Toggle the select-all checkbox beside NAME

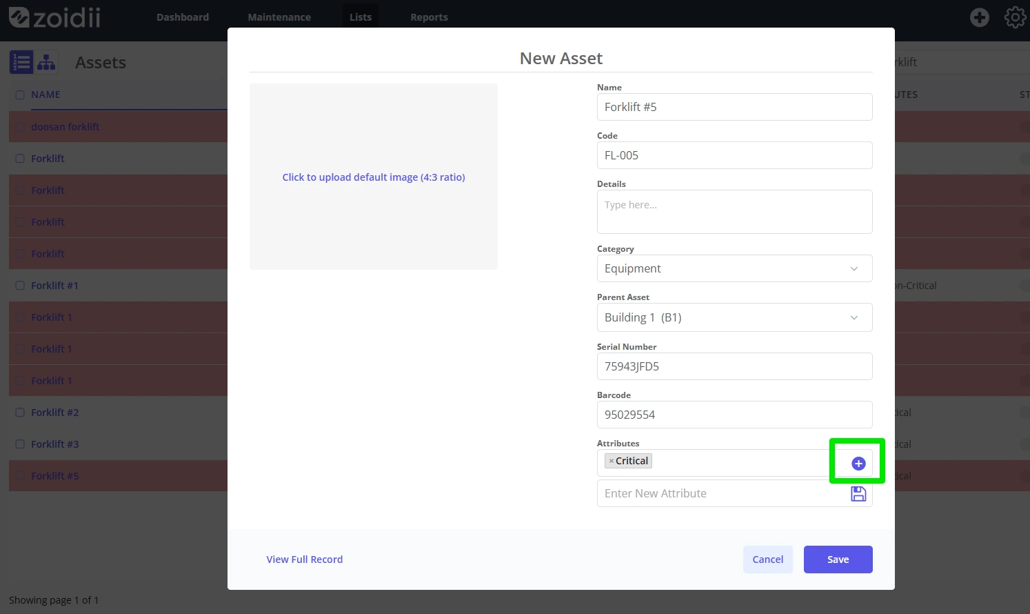coord(20,95)
